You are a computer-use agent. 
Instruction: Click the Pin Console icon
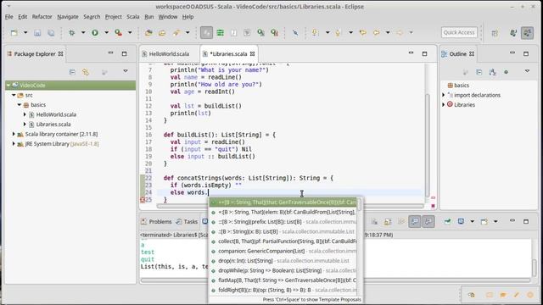(448, 221)
